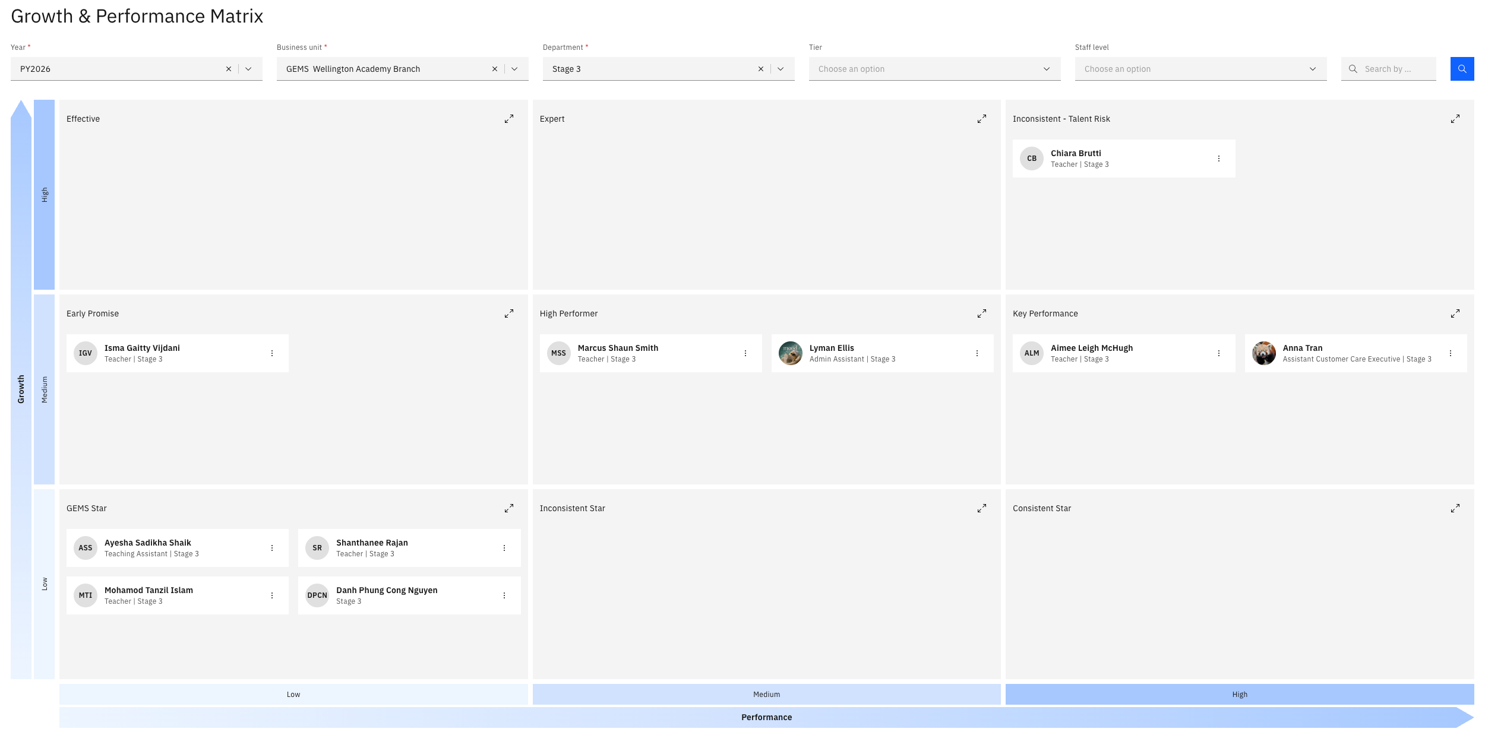
Task: Expand the GEMS Star quadrant
Action: point(509,508)
